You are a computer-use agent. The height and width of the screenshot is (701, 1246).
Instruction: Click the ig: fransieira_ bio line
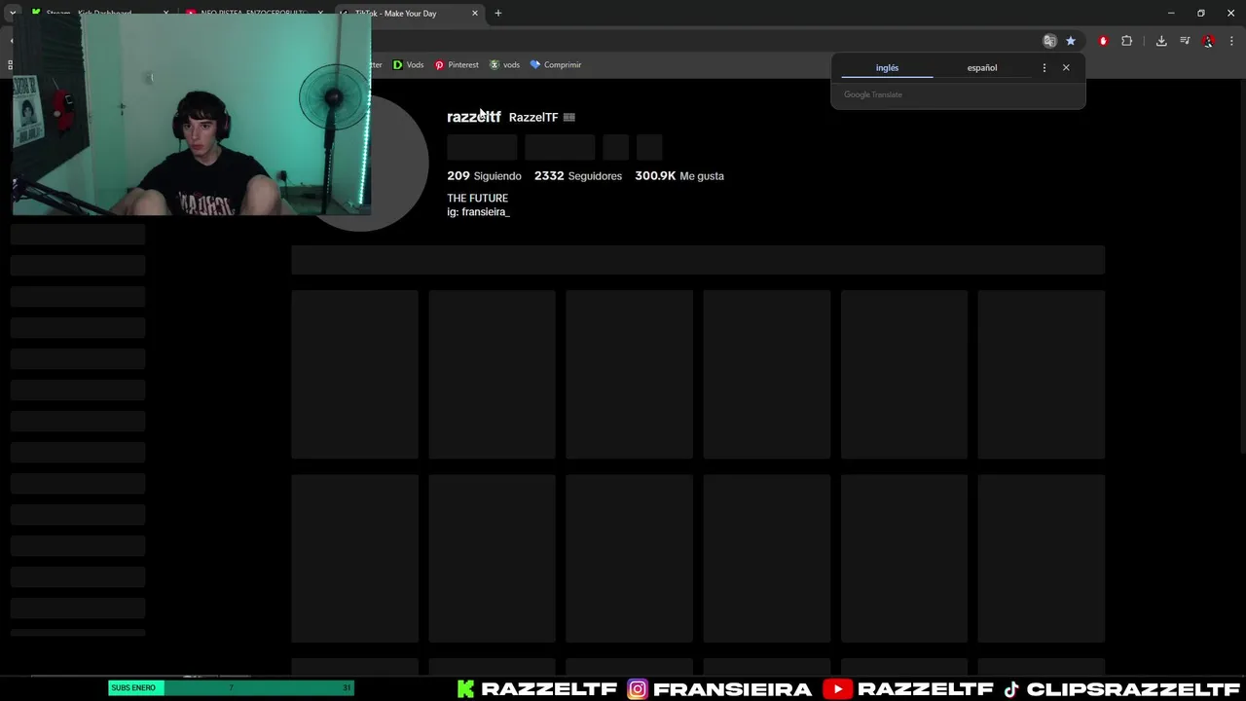478,212
